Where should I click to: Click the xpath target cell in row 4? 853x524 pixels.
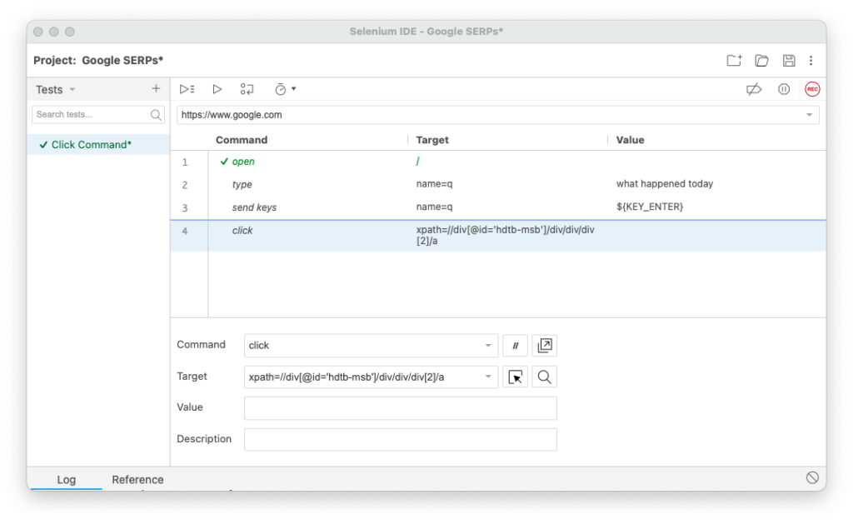506,235
